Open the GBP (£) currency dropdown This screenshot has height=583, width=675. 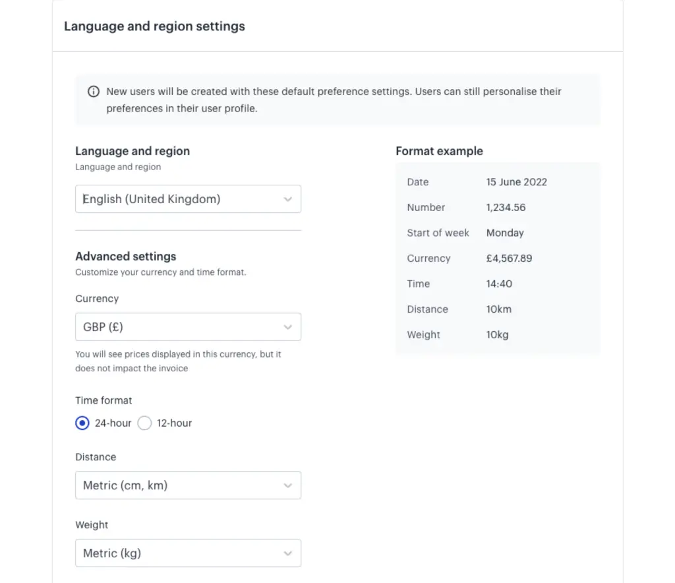(x=188, y=327)
